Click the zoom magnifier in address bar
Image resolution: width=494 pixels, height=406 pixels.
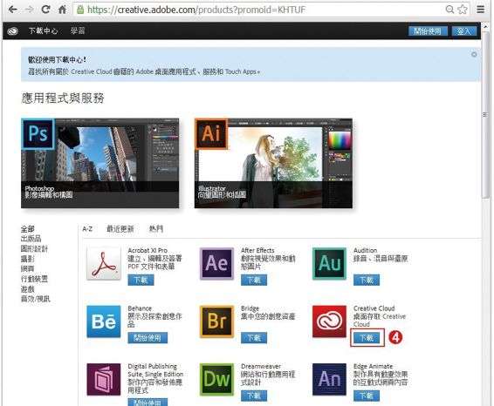(449, 10)
